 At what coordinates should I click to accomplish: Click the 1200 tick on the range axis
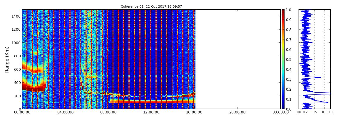pyautogui.click(x=16, y=29)
